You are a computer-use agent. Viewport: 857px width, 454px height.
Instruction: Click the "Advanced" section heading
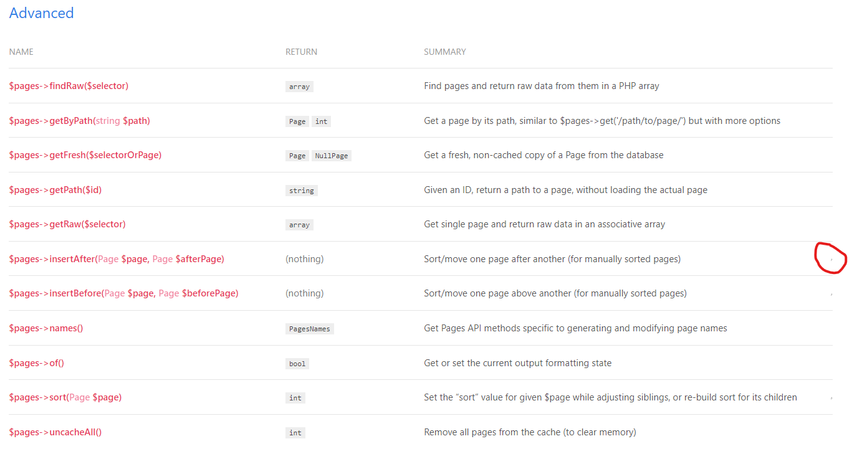tap(41, 12)
